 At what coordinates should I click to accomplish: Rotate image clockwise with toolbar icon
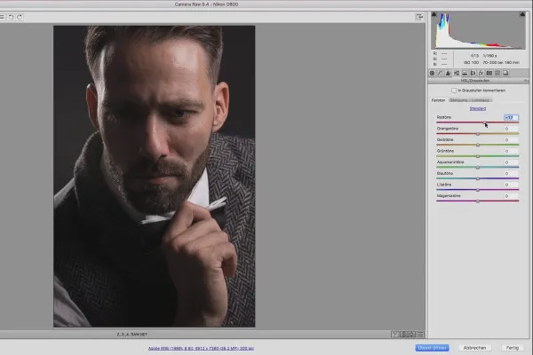point(20,17)
